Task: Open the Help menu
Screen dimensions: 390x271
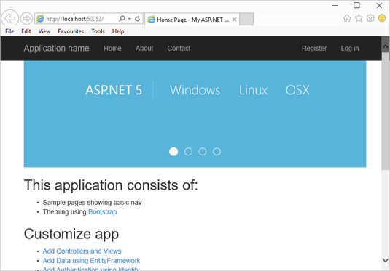Action: 118,31
